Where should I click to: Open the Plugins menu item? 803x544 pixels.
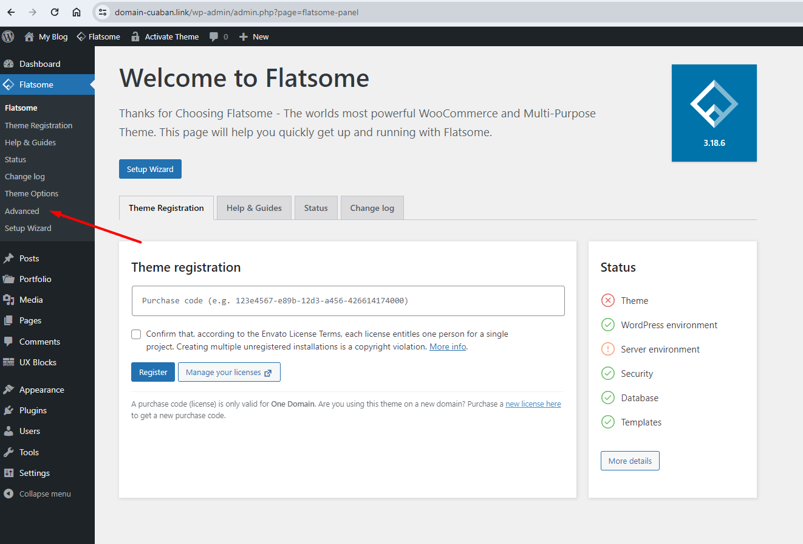(x=47, y=410)
